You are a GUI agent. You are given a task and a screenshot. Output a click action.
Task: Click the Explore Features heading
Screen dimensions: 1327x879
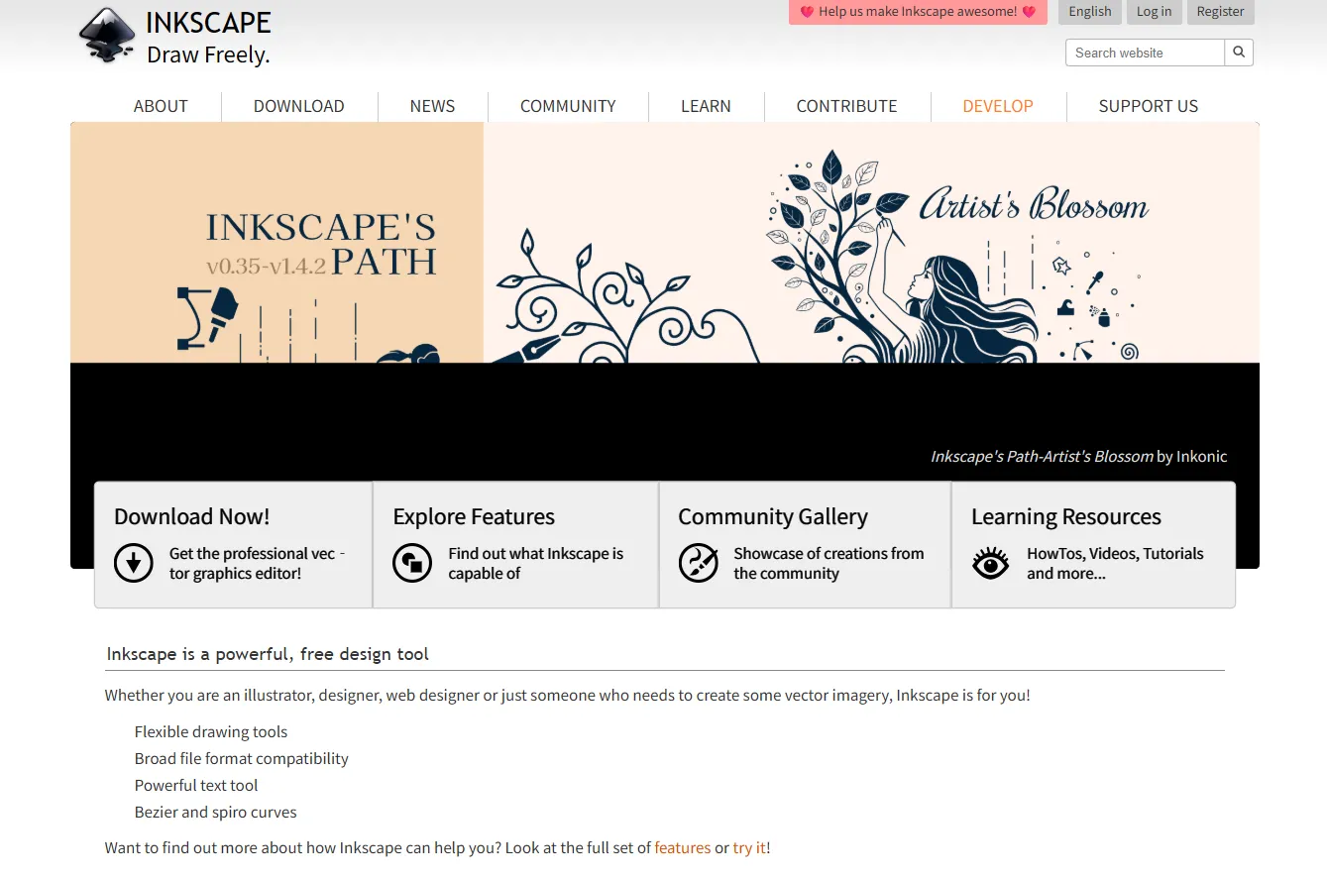coord(474,516)
